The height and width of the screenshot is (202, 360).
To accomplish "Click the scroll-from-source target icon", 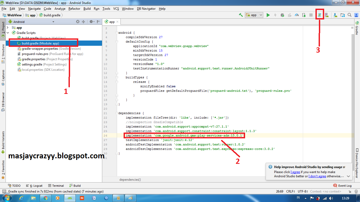I will (78, 22).
